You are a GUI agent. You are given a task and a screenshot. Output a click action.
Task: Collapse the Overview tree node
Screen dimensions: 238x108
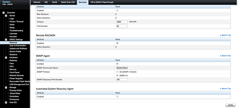(x=4, y=13)
